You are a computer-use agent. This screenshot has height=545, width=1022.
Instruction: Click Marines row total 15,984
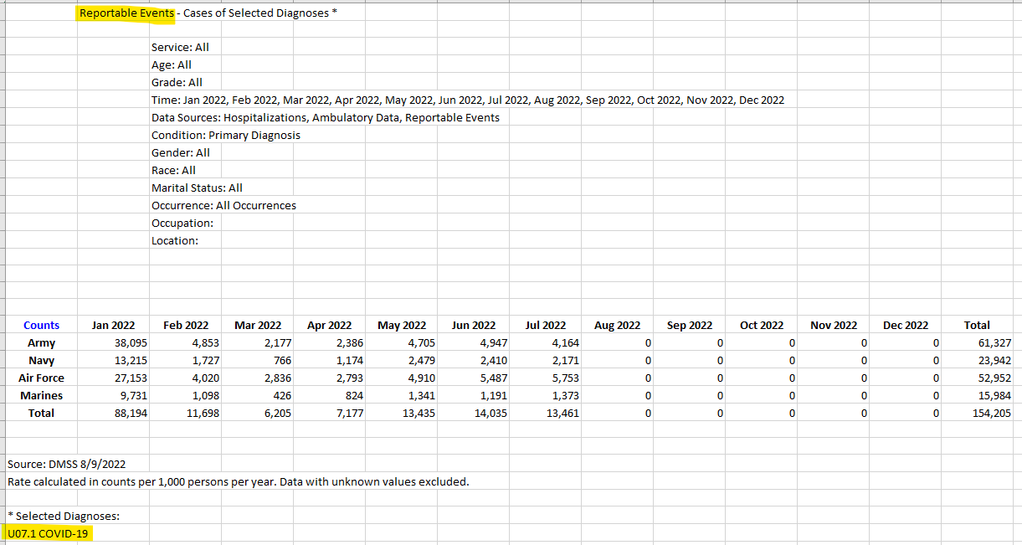coord(994,395)
